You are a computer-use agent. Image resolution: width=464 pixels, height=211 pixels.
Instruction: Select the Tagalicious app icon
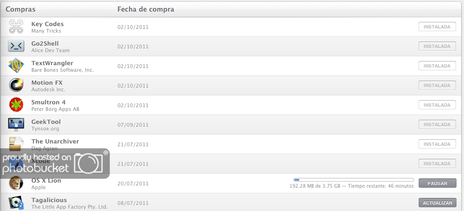click(x=16, y=203)
